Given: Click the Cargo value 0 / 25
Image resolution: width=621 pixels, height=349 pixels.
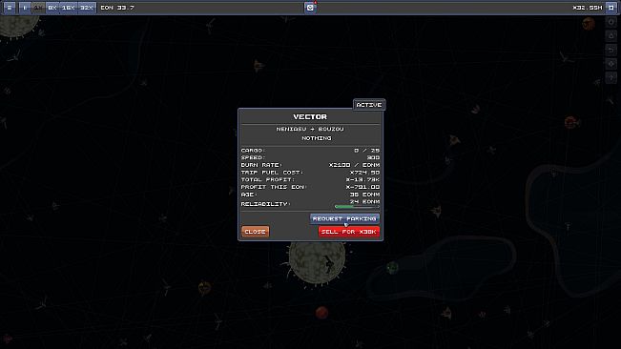Looking at the screenshot, I should [366, 151].
